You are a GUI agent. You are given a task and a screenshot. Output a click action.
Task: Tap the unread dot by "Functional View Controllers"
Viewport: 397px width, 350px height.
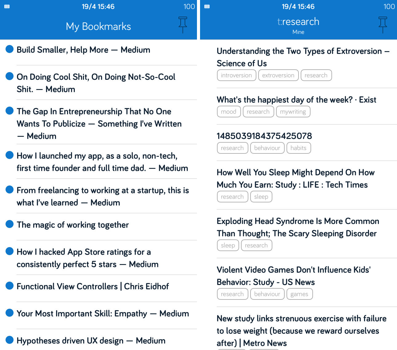tap(9, 286)
